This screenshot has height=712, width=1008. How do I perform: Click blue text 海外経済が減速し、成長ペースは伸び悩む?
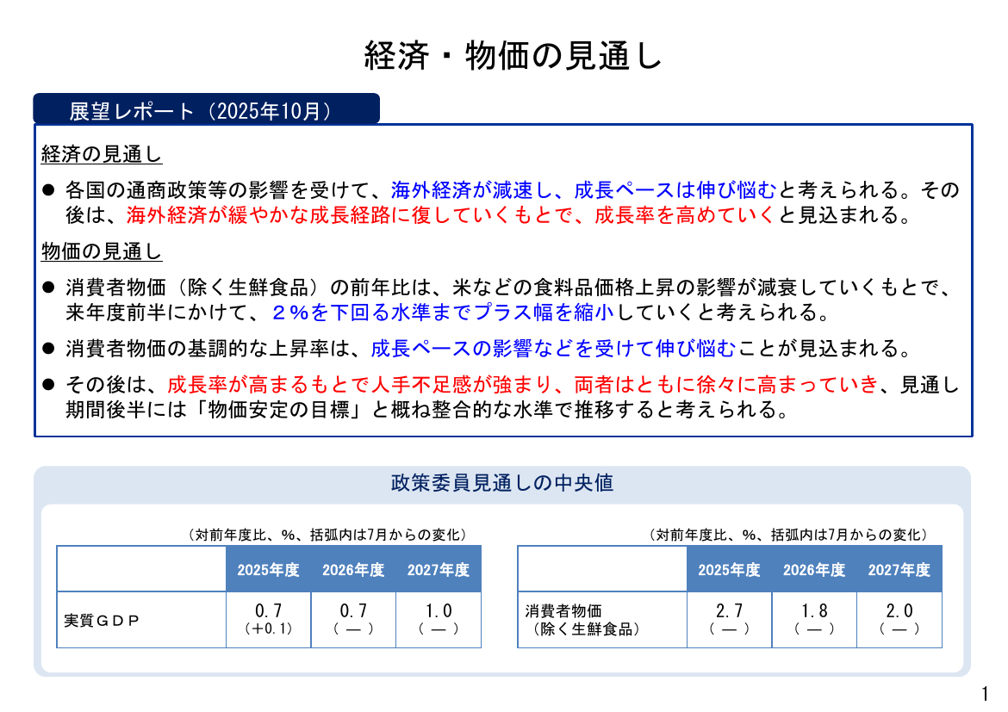point(584,190)
